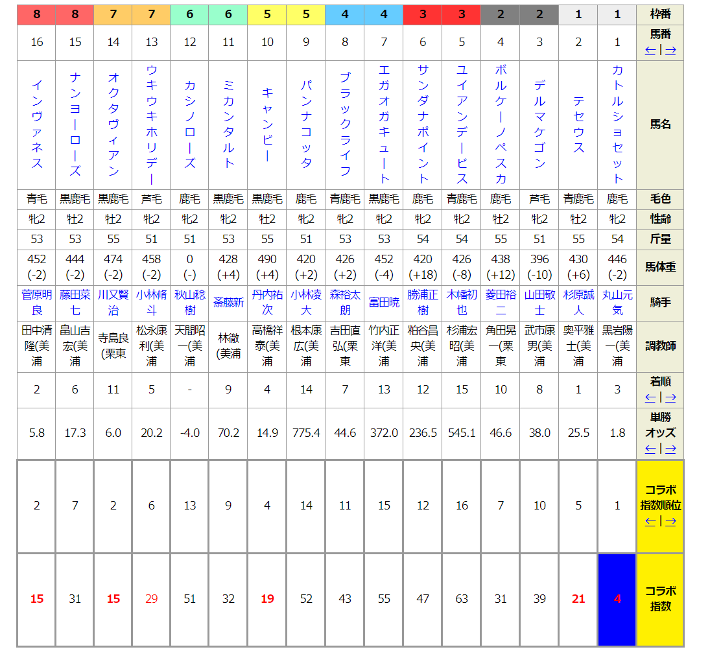Open jockey link 富田暁
This screenshot has height=656, width=710.
click(x=384, y=303)
